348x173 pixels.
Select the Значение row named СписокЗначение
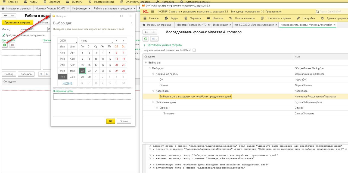point(245,113)
